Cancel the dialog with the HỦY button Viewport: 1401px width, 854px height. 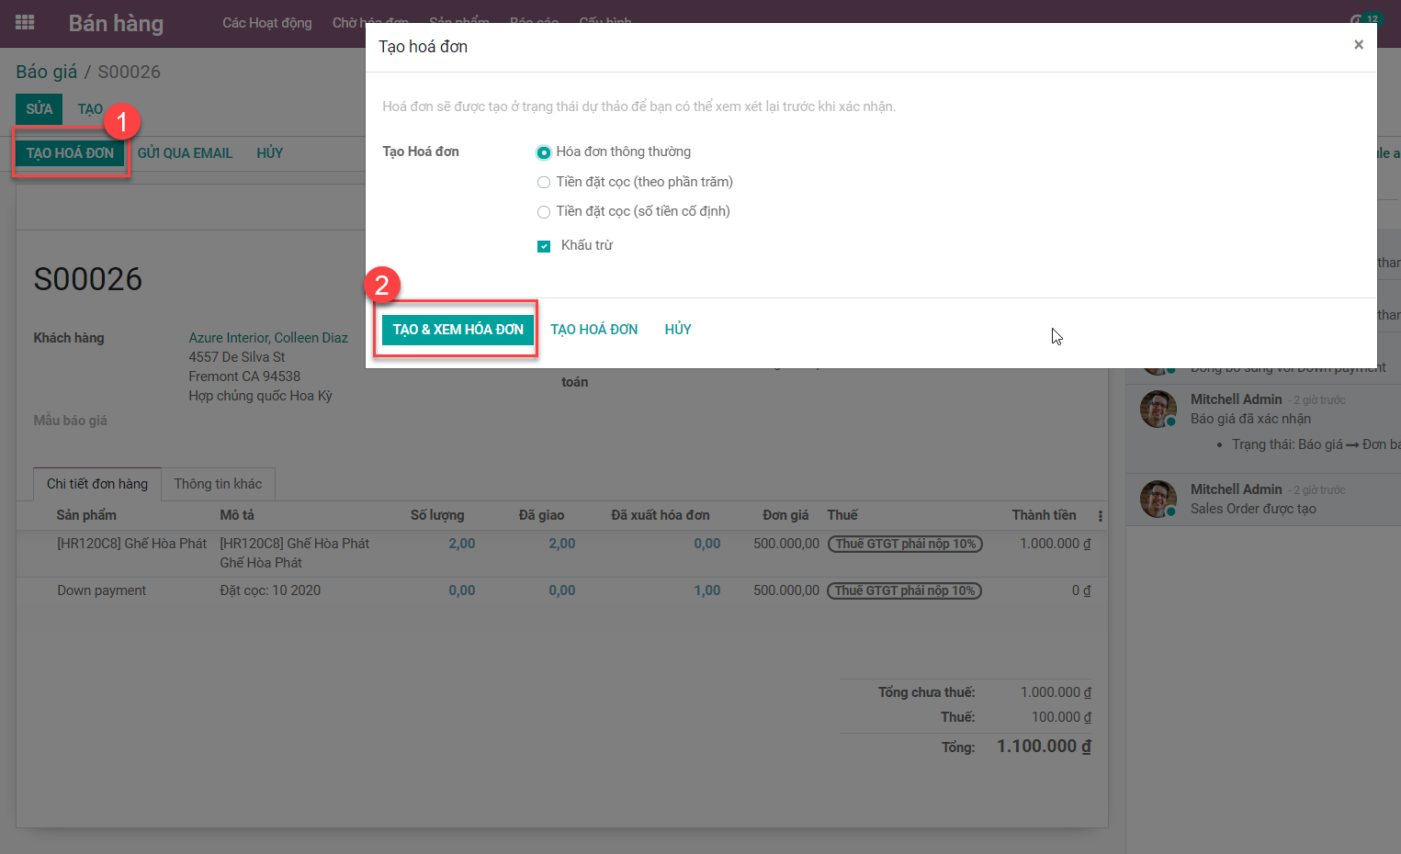pyautogui.click(x=678, y=330)
